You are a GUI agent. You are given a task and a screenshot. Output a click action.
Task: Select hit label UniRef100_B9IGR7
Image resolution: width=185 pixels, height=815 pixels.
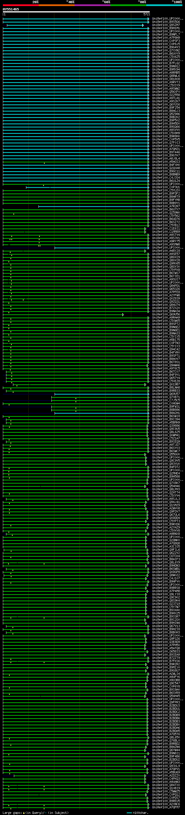(x=166, y=617)
